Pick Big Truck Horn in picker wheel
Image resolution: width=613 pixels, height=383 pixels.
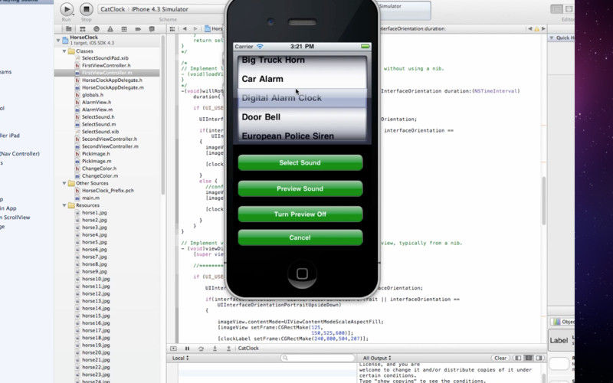(273, 61)
